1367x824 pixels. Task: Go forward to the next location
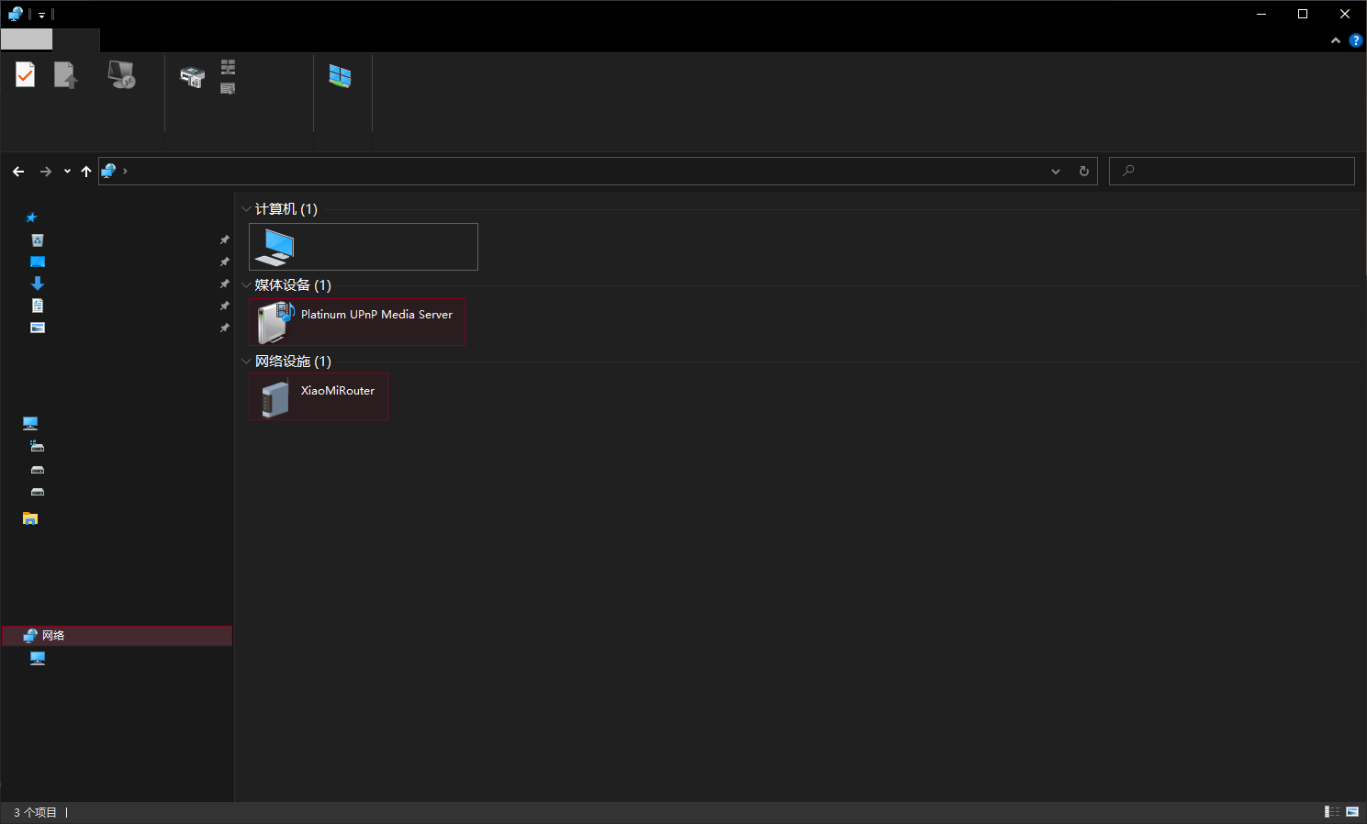point(46,172)
